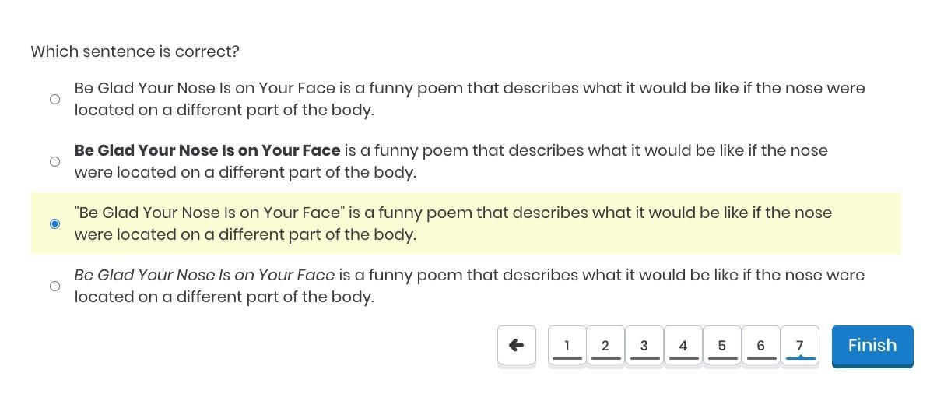Click 'were located' line of the bold-title answer
Viewport: 930px width, 394px height.
[x=245, y=172]
